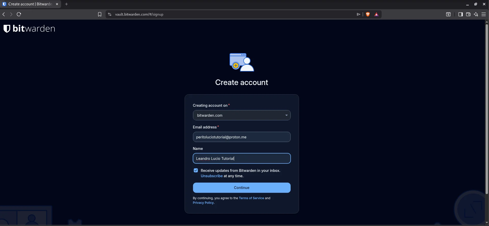The image size is (489, 226).
Task: Open tab search icon in toolbar
Action: (x=448, y=14)
